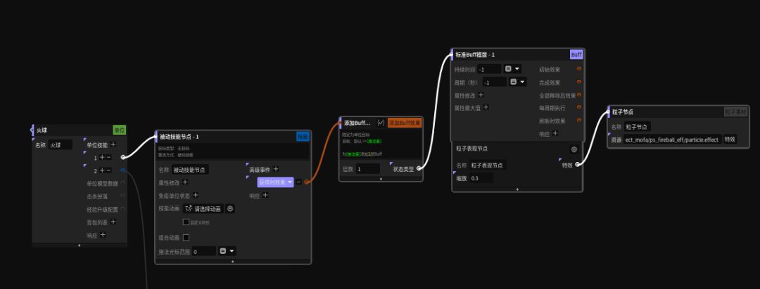The height and width of the screenshot is (289, 760).
Task: Expand 火球 node bottom handle
Action: (x=80, y=245)
